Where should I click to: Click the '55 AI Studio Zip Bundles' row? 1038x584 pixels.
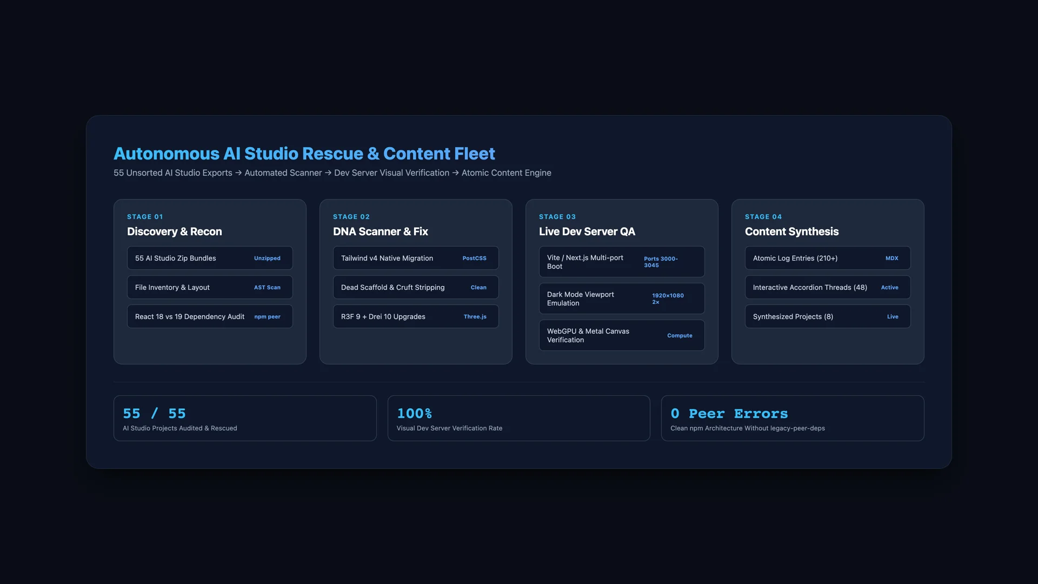click(210, 258)
